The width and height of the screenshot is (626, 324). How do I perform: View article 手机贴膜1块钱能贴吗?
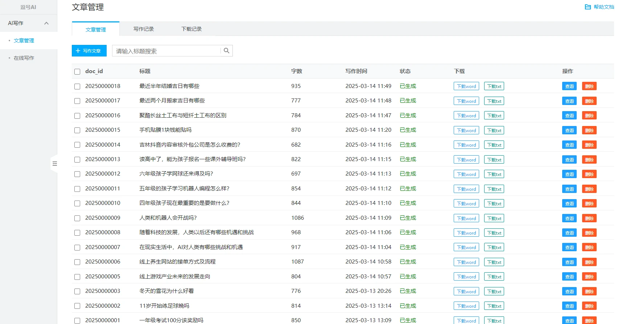(x=569, y=130)
